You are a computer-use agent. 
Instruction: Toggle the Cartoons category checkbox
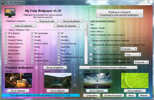click(x=32, y=57)
